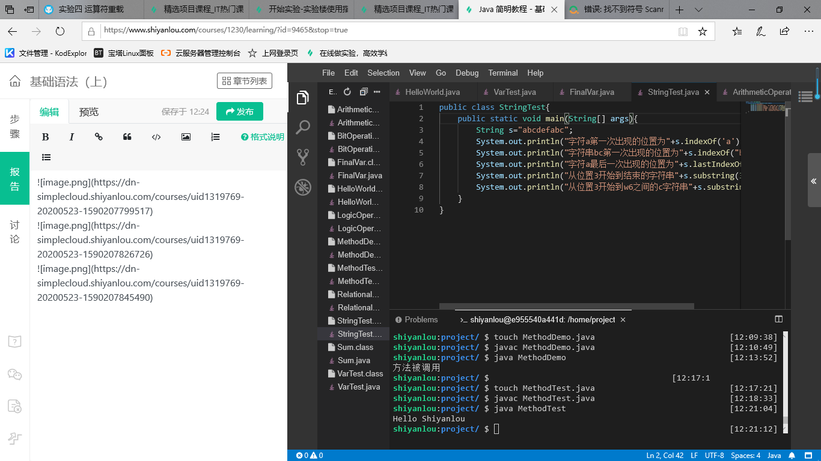The image size is (821, 461).
Task: Switch to the FinalVar.java editor tab
Action: (x=591, y=92)
